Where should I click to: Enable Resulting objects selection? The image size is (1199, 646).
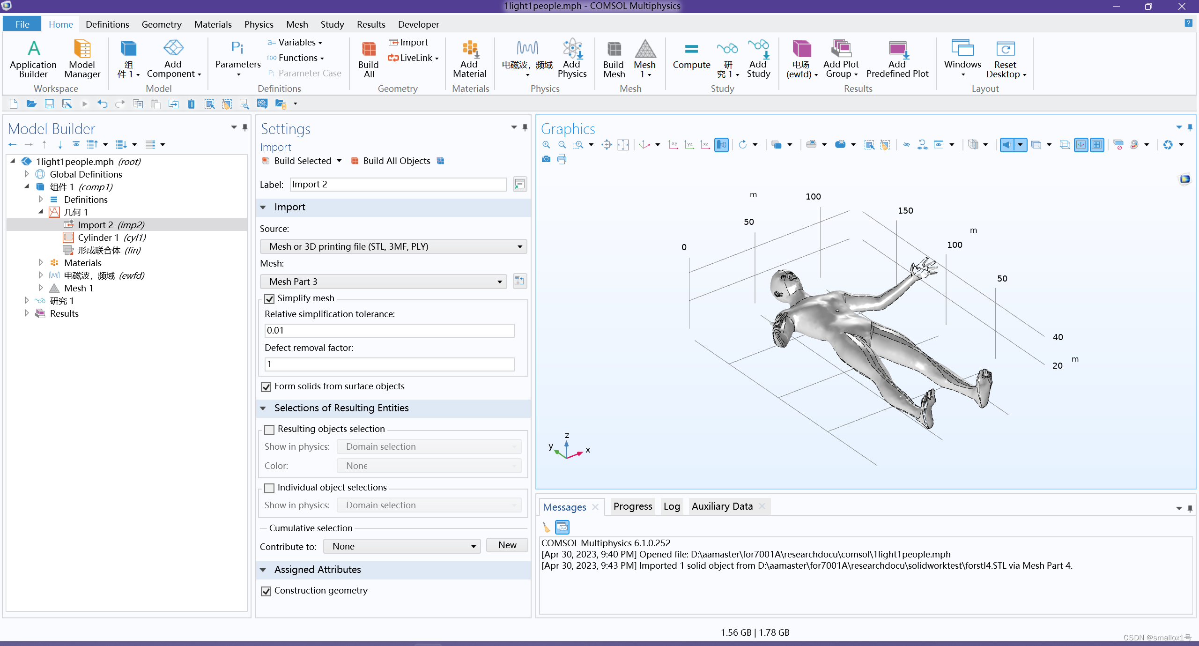pos(269,429)
